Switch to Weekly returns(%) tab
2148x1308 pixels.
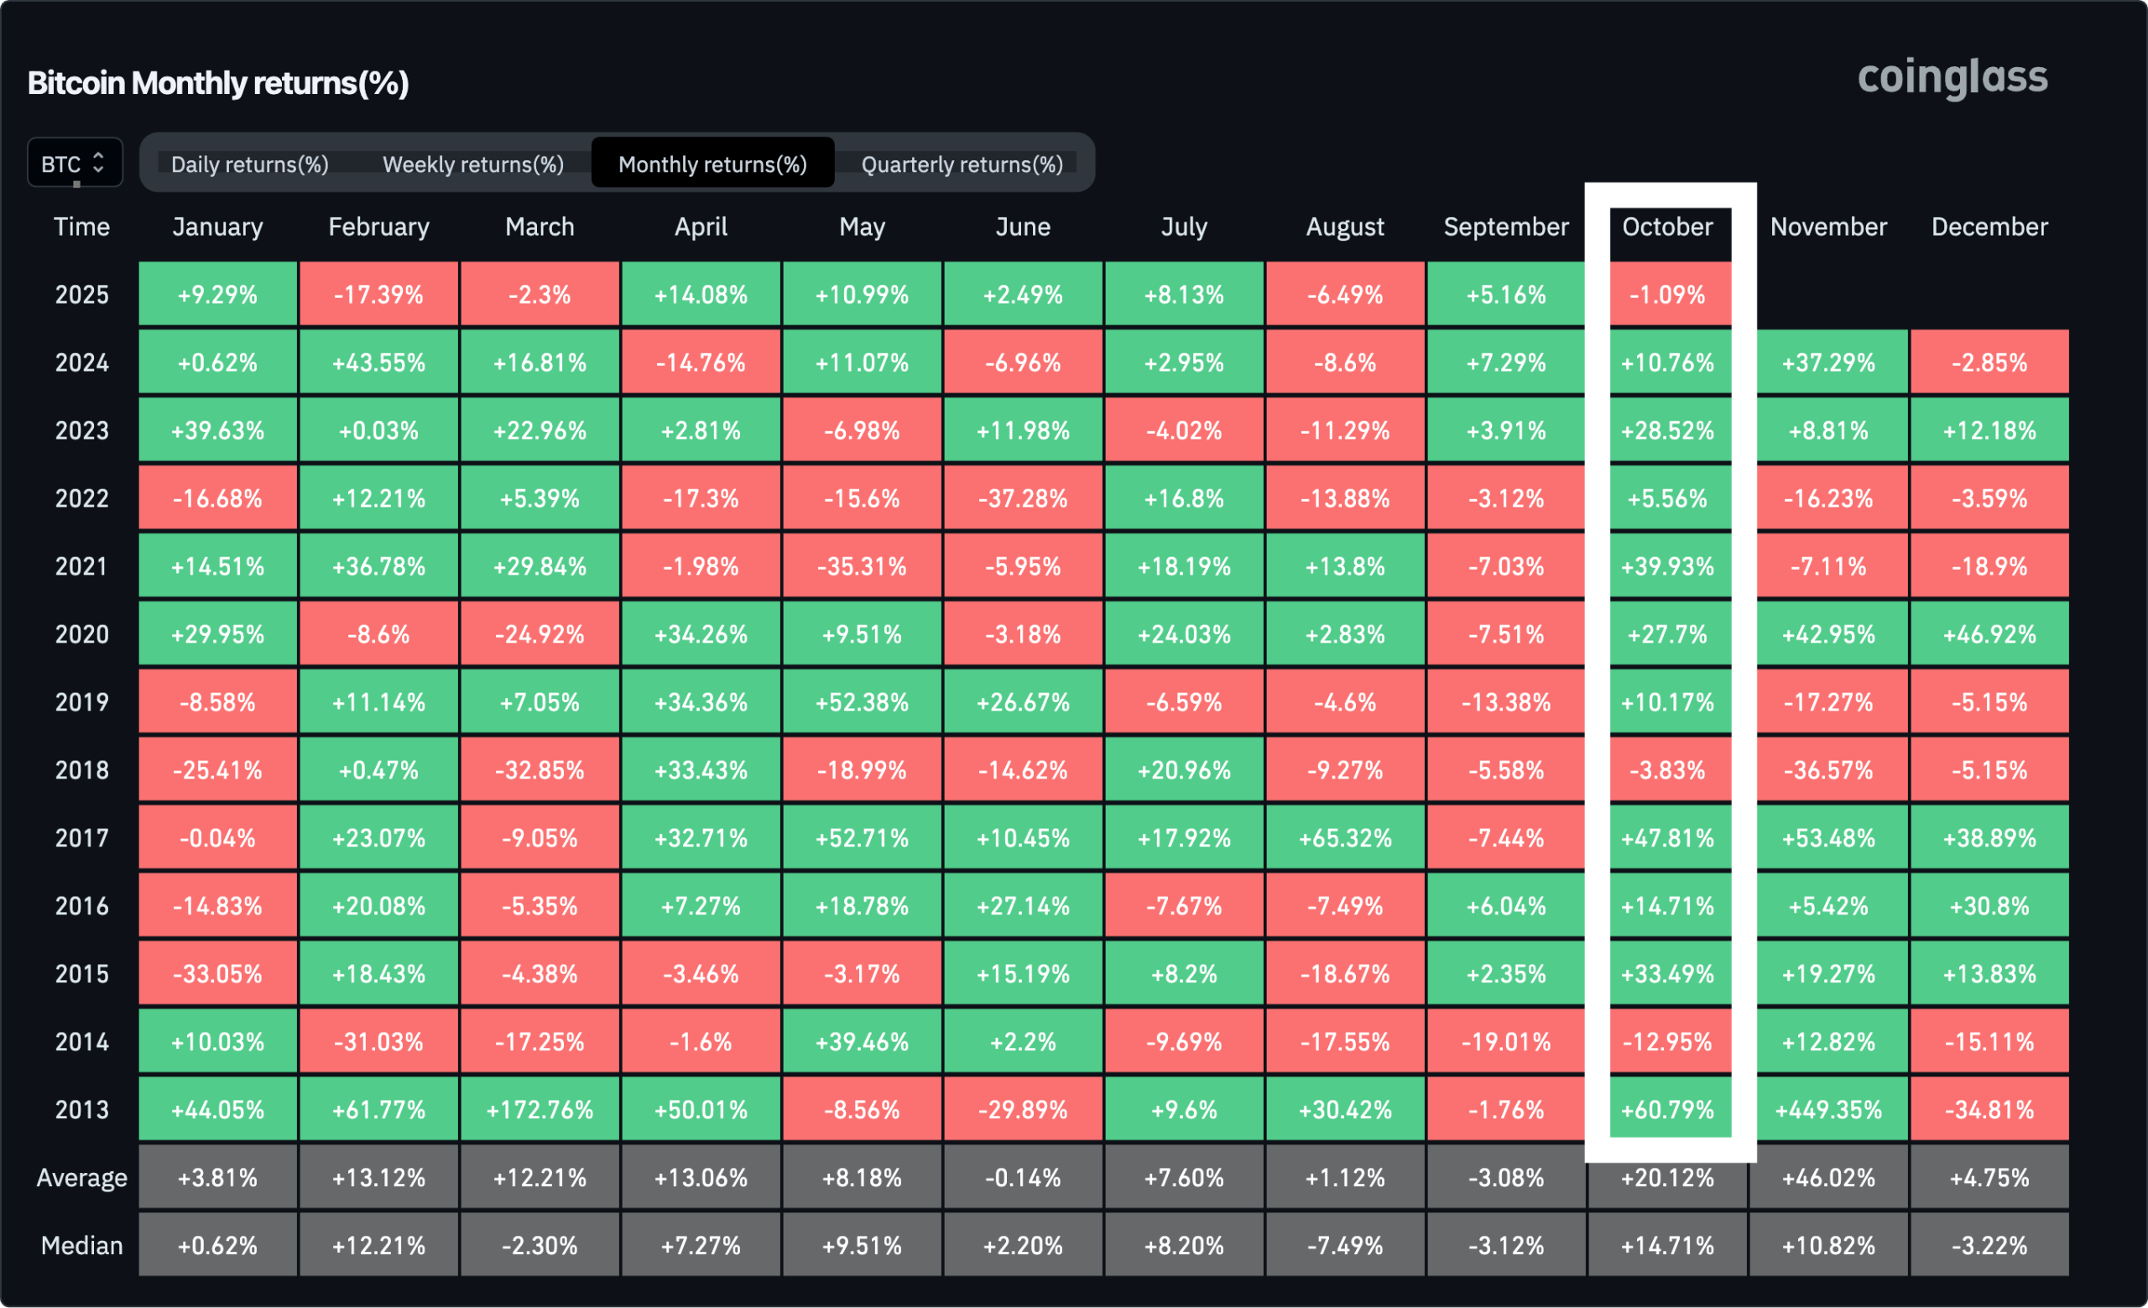coord(472,164)
